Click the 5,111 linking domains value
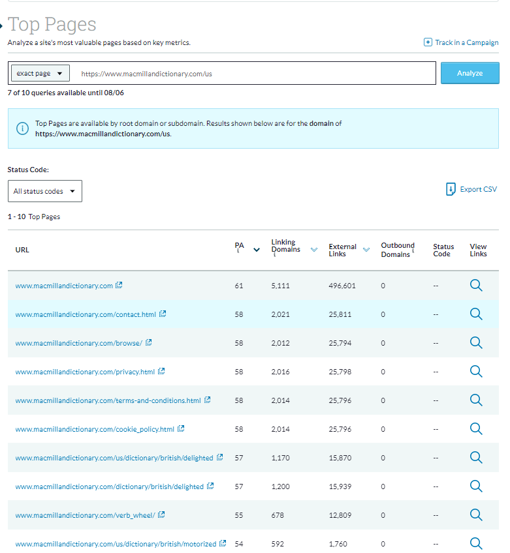 point(280,286)
